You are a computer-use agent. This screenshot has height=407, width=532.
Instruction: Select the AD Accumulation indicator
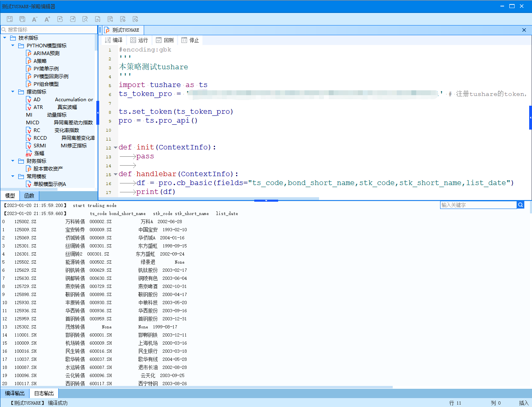coord(60,99)
